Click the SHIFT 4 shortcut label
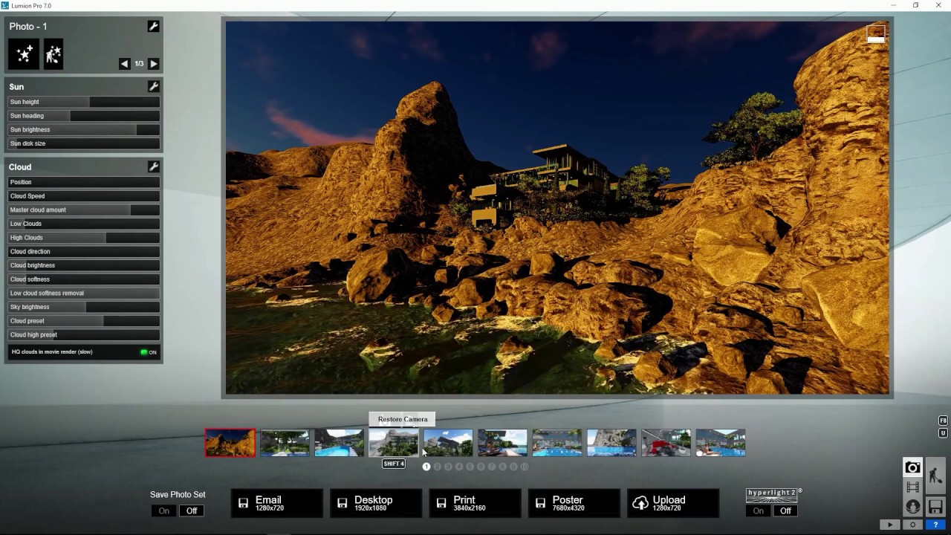This screenshot has width=951, height=535. click(394, 464)
